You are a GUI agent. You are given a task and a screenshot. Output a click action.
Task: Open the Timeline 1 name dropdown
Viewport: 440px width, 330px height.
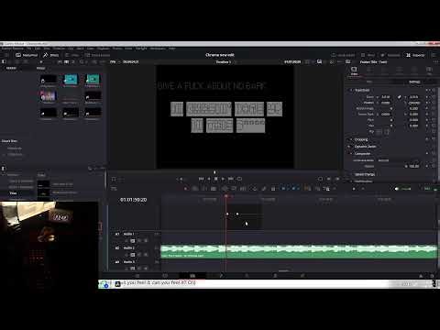click(x=225, y=61)
